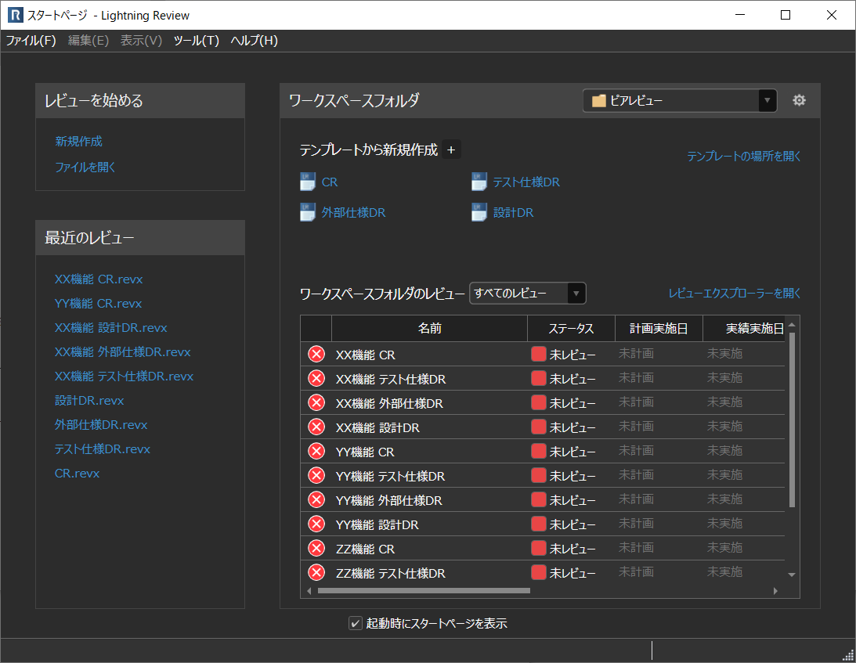Click 未実施 cell in YY機能 設計DR row
856x663 pixels.
(724, 524)
